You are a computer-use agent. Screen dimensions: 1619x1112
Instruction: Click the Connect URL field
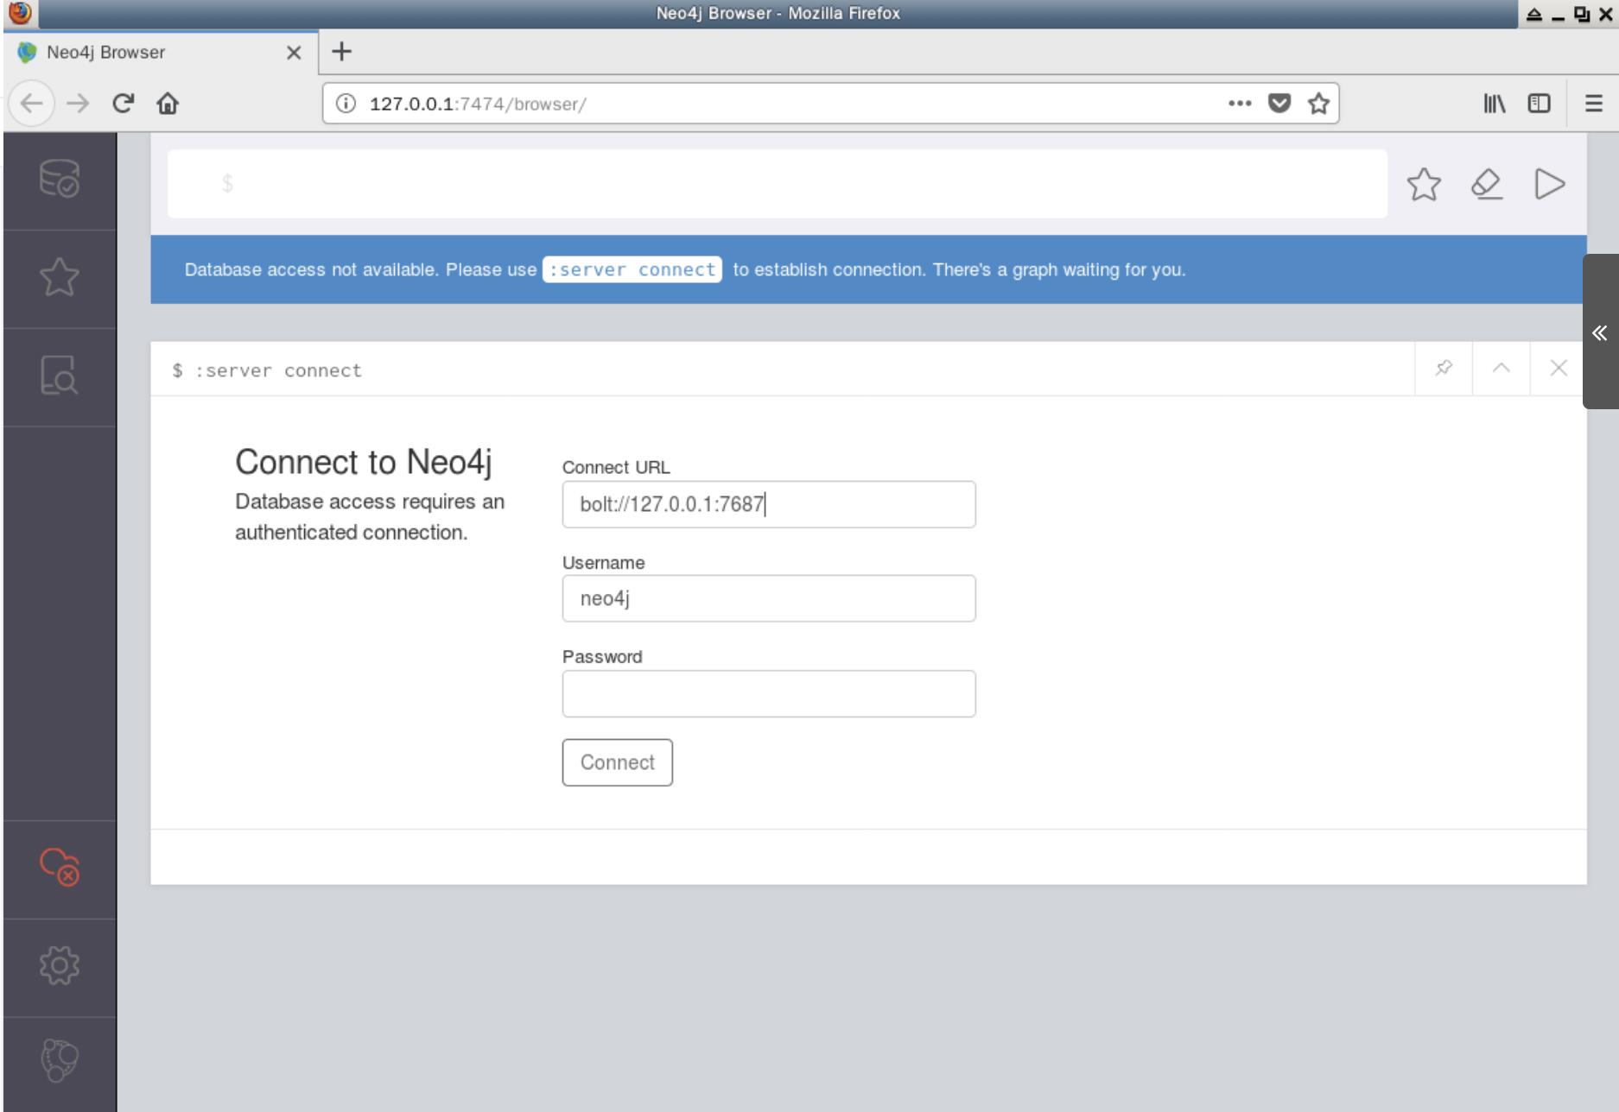pyautogui.click(x=769, y=504)
